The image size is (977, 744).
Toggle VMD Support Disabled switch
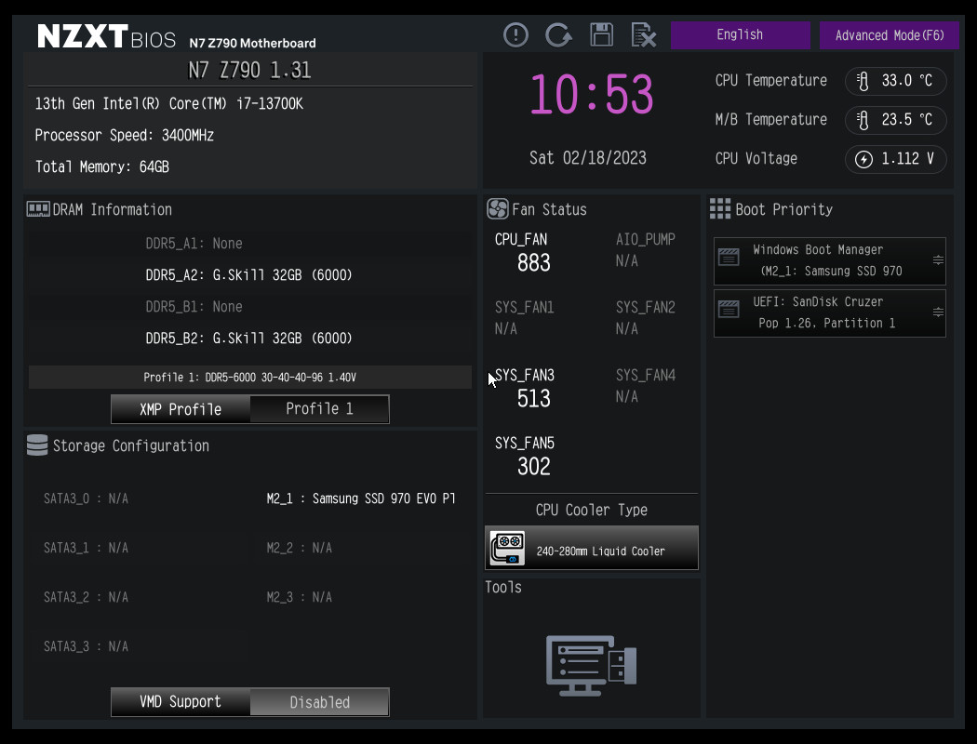[x=319, y=702]
